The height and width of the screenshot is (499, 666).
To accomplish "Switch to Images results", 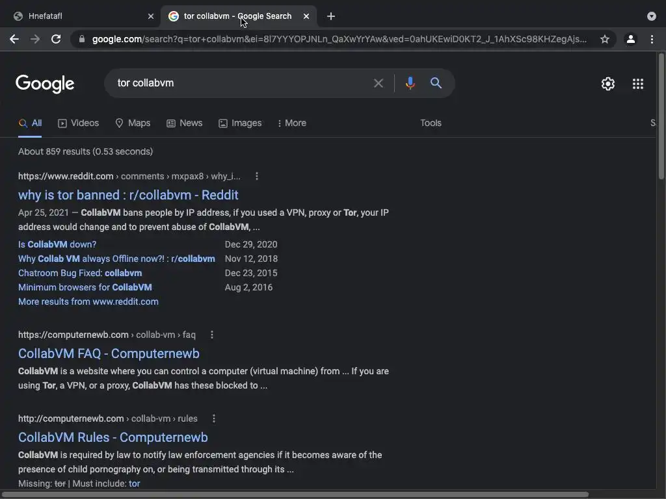I will point(240,123).
